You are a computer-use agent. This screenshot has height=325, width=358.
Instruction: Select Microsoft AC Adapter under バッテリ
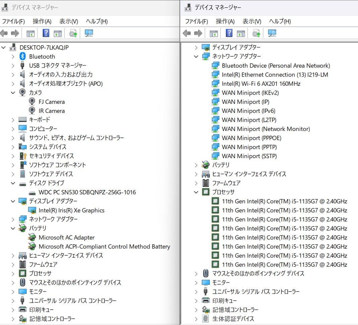66,238
